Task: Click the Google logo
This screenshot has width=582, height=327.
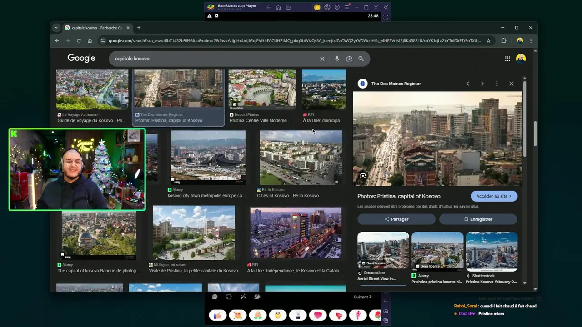Action: (x=81, y=58)
